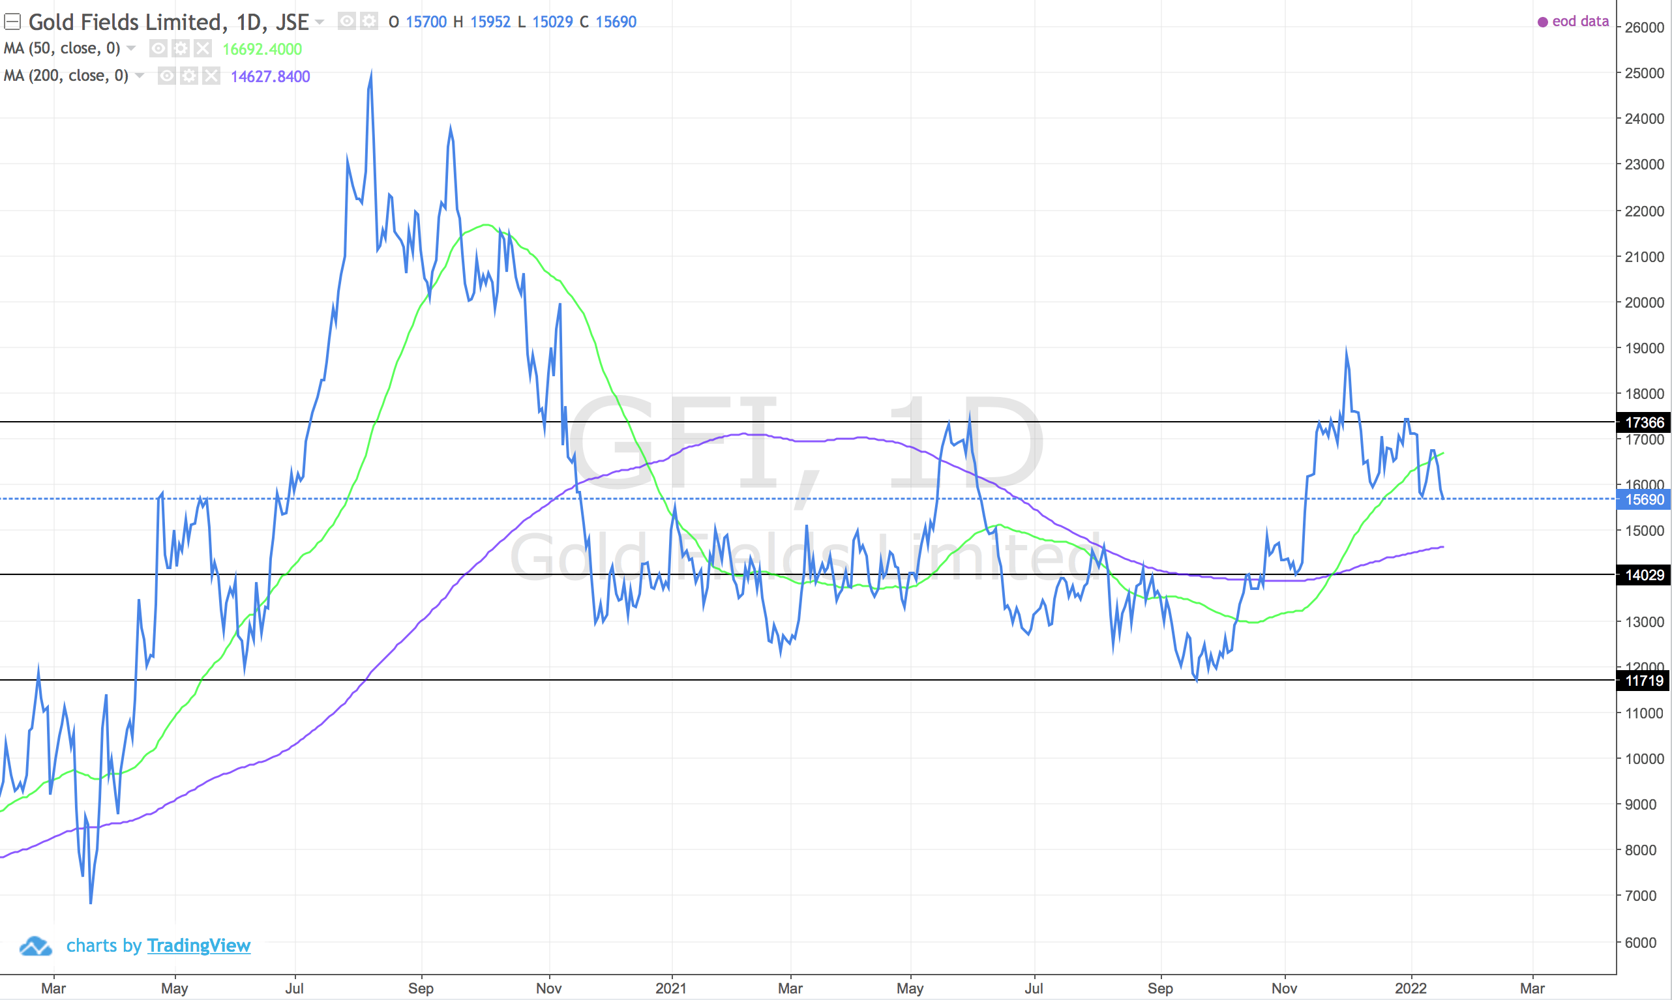
Task: Click the Nov label just before 2022
Action: 1284,988
